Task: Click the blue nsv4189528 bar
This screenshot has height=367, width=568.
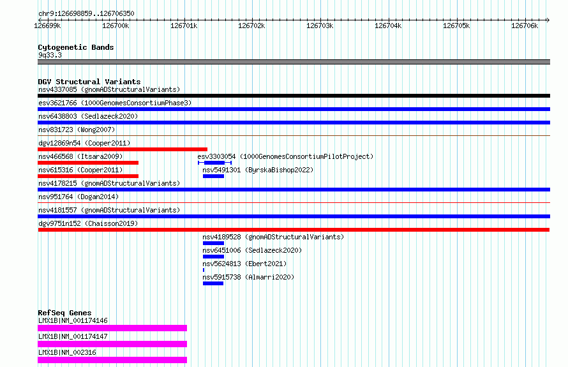Action: (213, 243)
